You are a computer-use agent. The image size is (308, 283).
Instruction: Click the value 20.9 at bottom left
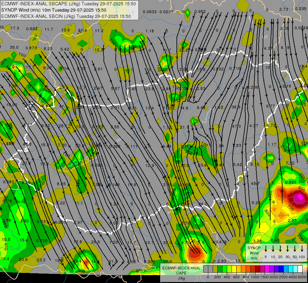pyautogui.click(x=23, y=259)
